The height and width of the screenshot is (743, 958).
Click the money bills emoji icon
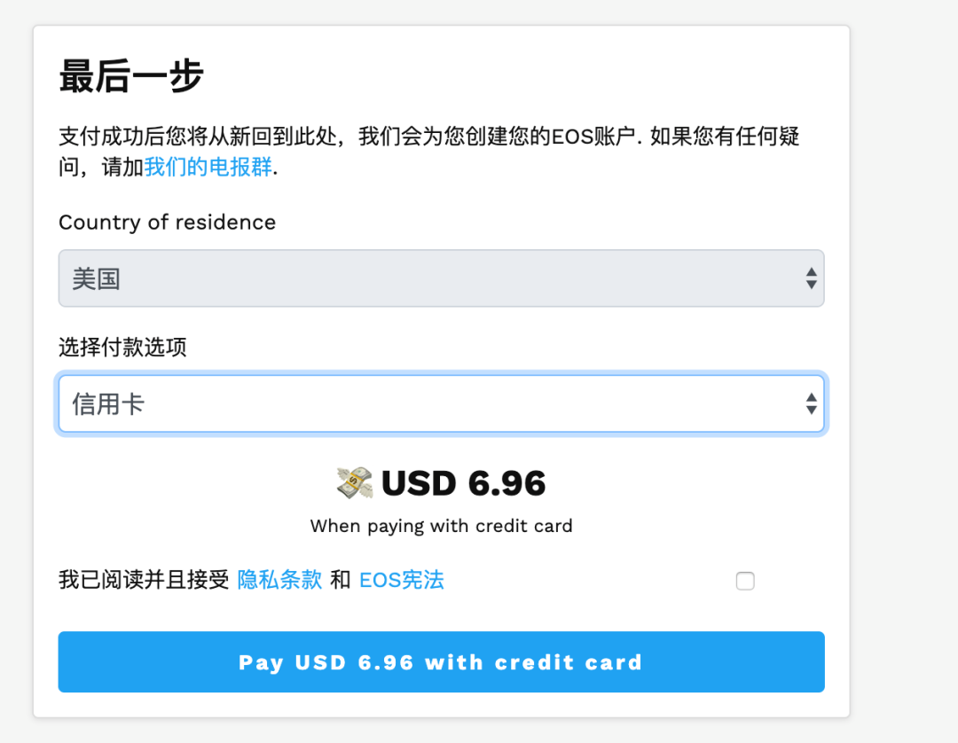[x=354, y=481]
